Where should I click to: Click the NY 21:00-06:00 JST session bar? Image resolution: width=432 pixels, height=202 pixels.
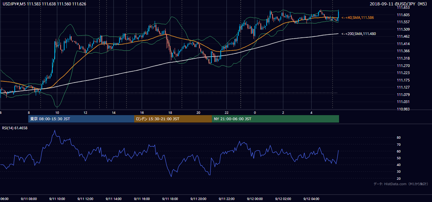275,119
